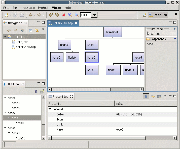The height and width of the screenshot is (149, 180).
Task: Click the Open Perspective icon
Action: coord(145,15)
